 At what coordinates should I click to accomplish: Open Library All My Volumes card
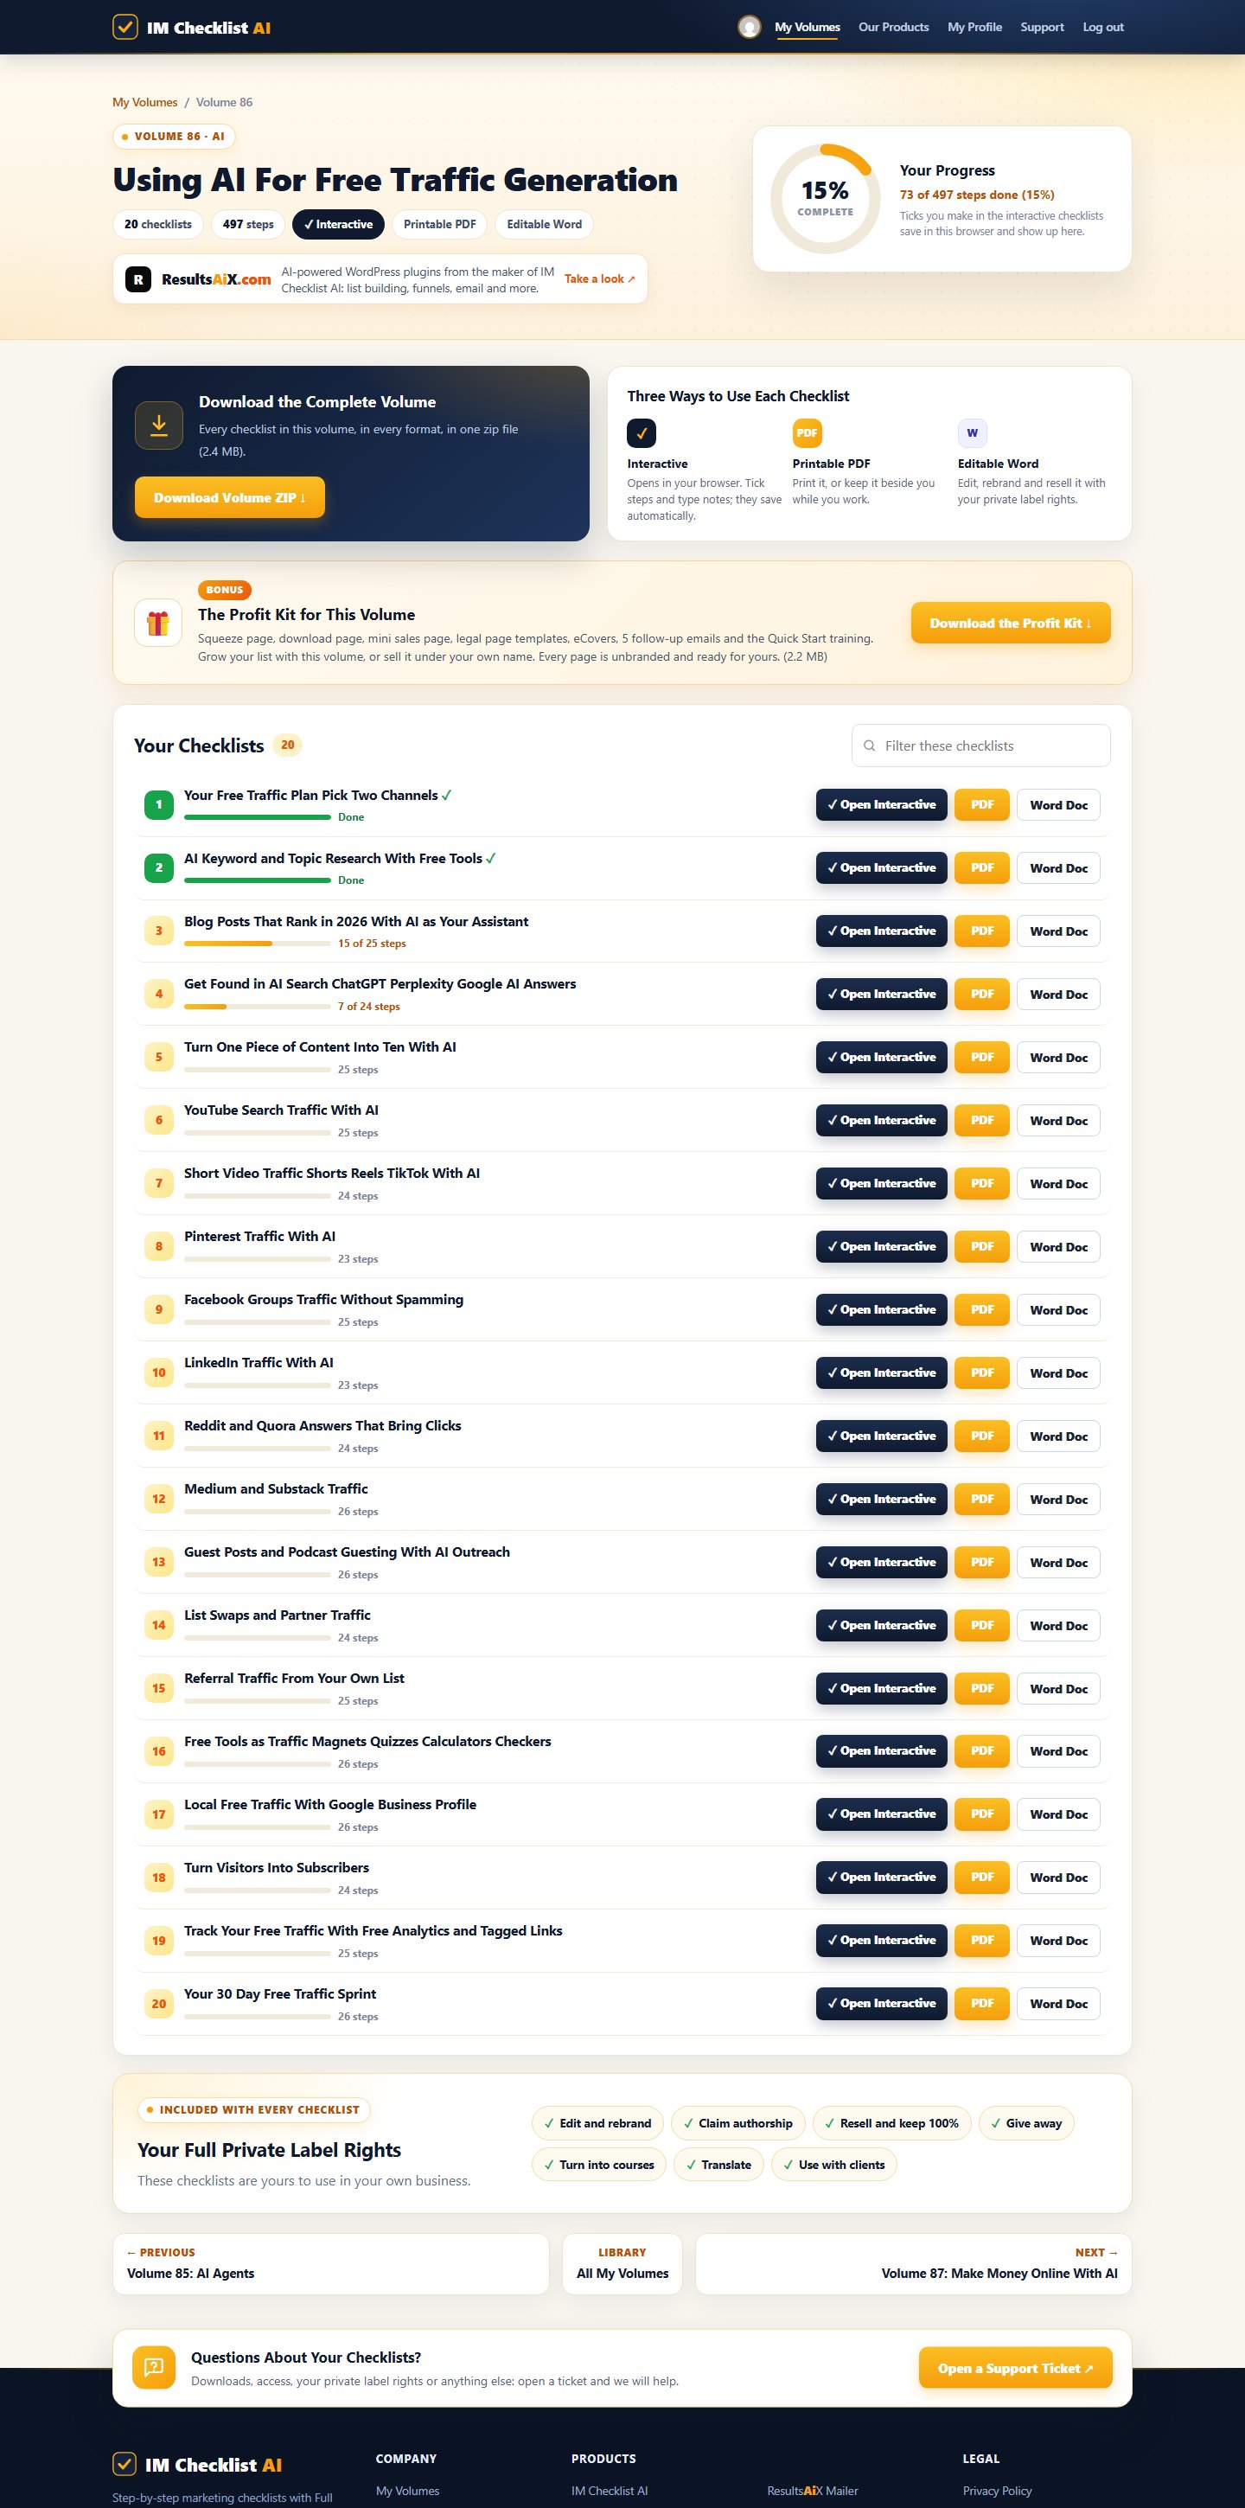tap(622, 2263)
